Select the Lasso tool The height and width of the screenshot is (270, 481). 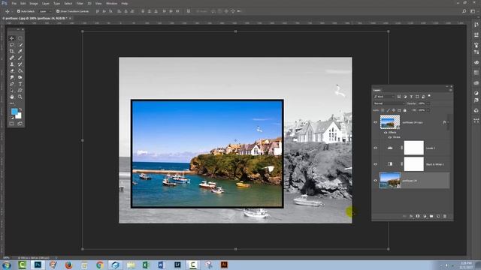[12, 45]
